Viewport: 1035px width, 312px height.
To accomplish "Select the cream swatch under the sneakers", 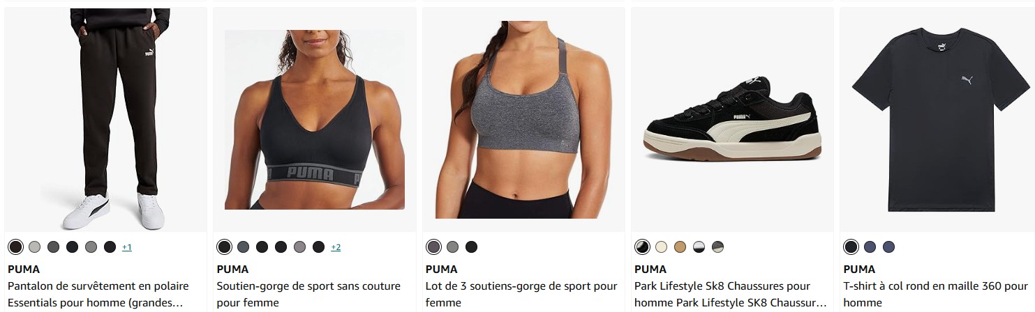I will (x=662, y=247).
